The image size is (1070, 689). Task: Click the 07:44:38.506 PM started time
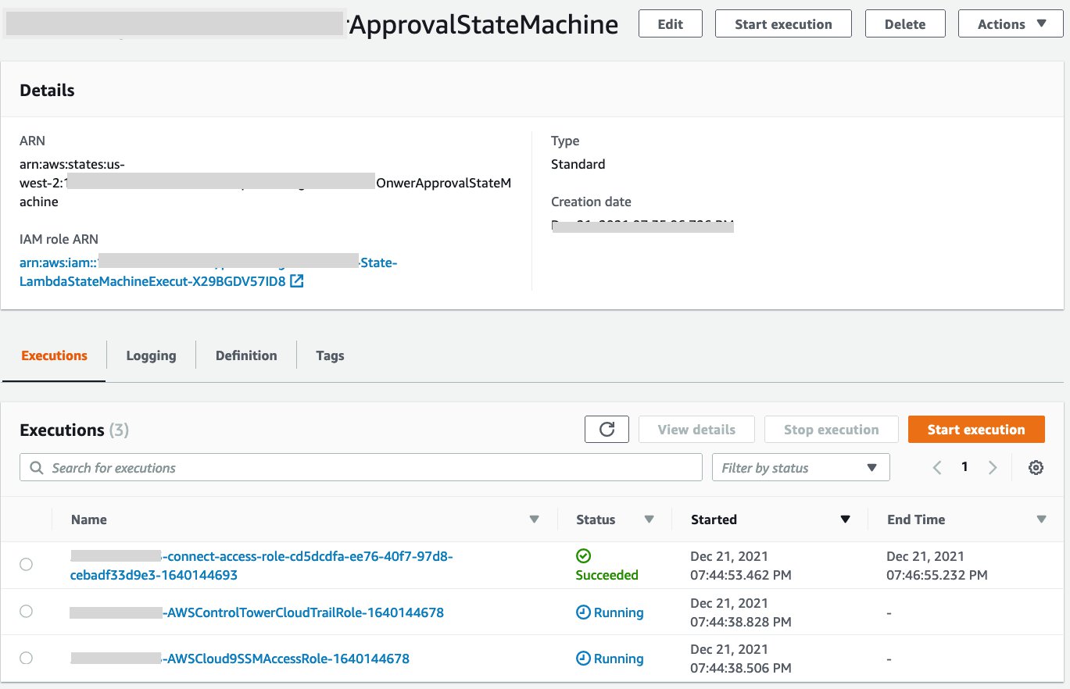(x=741, y=668)
